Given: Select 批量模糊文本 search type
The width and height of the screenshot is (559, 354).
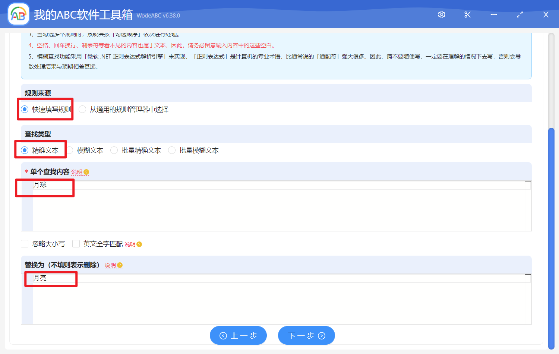Looking at the screenshot, I should click(172, 150).
